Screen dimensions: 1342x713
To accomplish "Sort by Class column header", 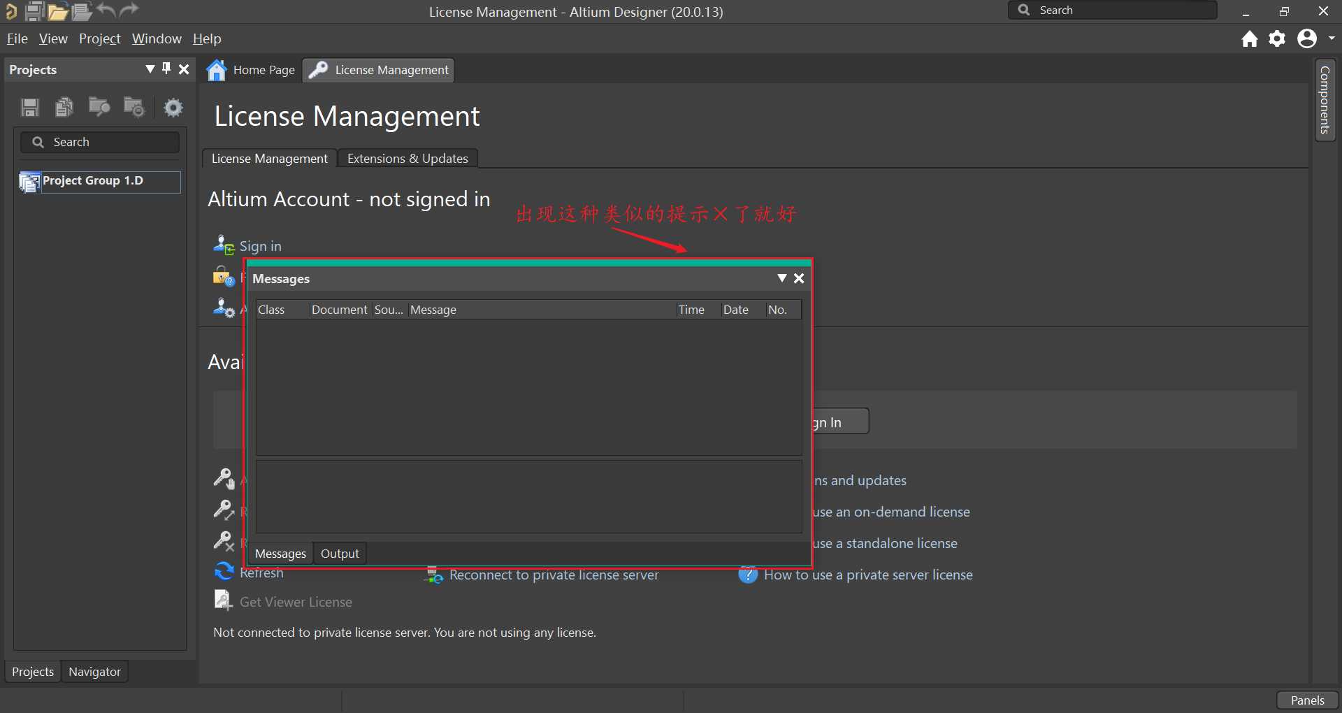I will point(282,310).
